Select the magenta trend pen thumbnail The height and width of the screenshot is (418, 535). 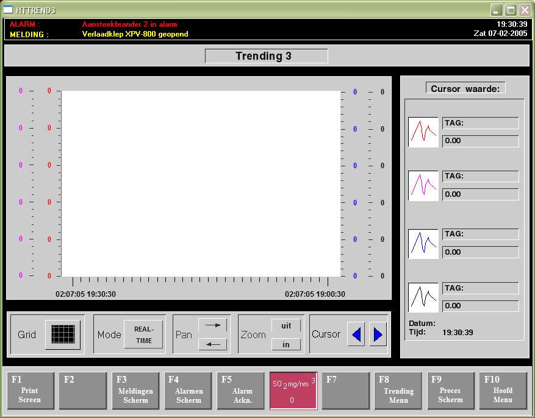click(423, 185)
